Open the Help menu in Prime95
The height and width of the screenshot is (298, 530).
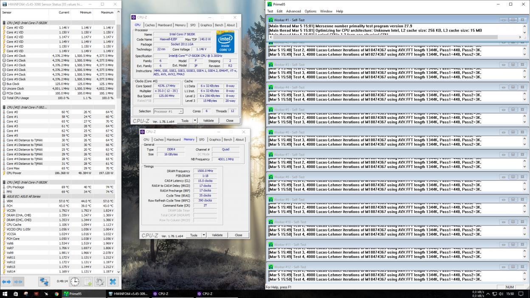(340, 11)
